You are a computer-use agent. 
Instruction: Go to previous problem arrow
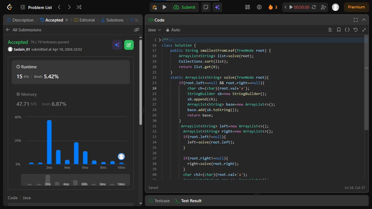[59, 7]
